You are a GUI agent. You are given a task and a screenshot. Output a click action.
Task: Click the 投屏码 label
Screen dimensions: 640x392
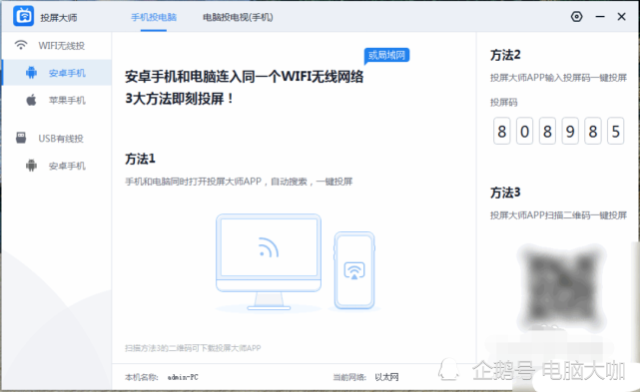(x=503, y=103)
